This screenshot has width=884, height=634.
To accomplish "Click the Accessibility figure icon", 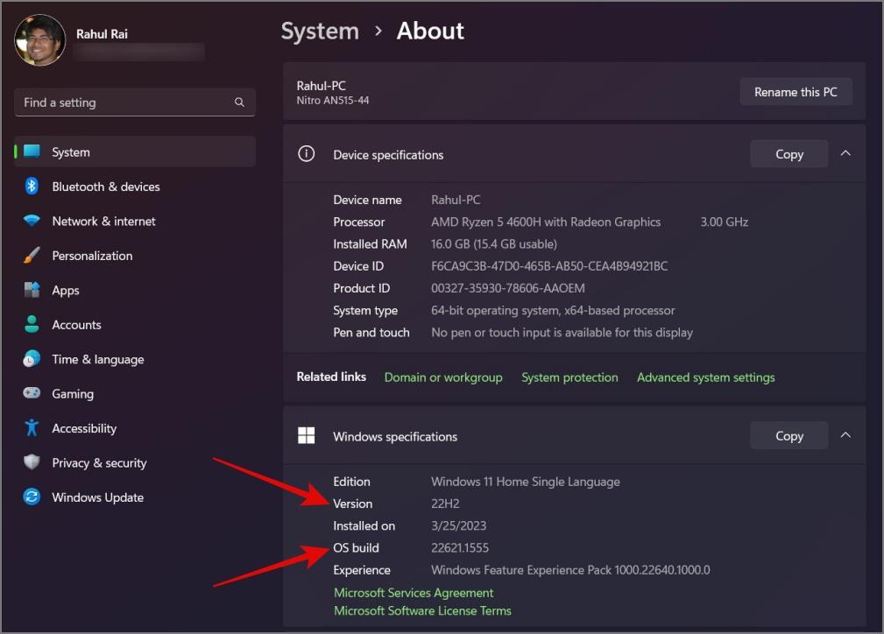I will (x=32, y=427).
